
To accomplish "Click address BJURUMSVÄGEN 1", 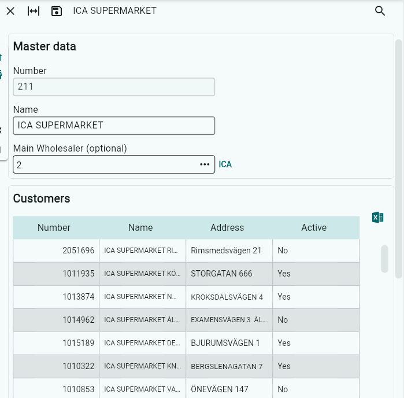I will pos(225,343).
